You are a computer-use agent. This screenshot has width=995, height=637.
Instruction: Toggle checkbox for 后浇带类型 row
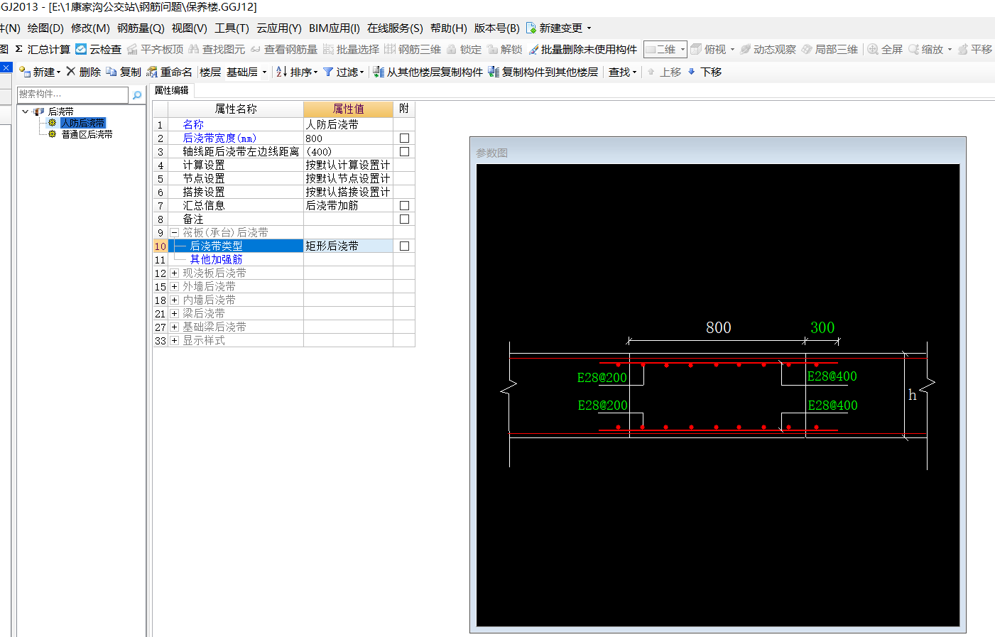[x=404, y=246]
